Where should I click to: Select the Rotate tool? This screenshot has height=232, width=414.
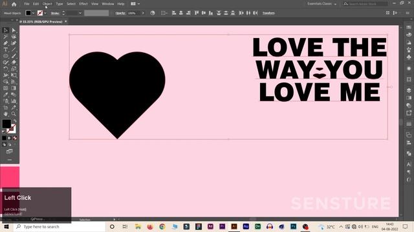[6, 69]
